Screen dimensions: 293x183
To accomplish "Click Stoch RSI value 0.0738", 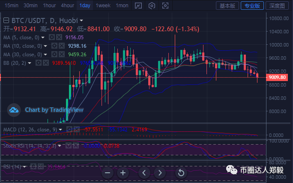I will [x=111, y=146].
